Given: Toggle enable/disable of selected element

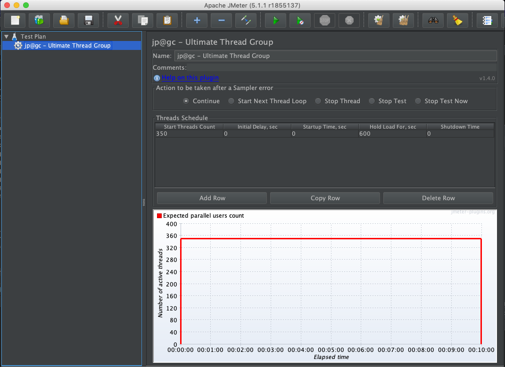Looking at the screenshot, I should pos(246,20).
